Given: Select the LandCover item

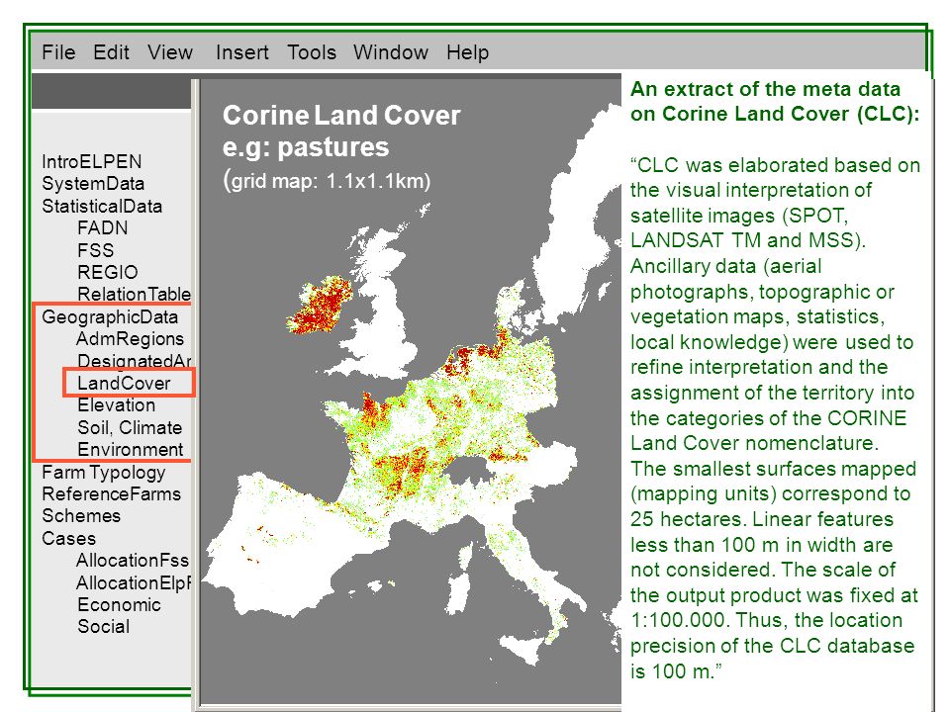Looking at the screenshot, I should (124, 384).
